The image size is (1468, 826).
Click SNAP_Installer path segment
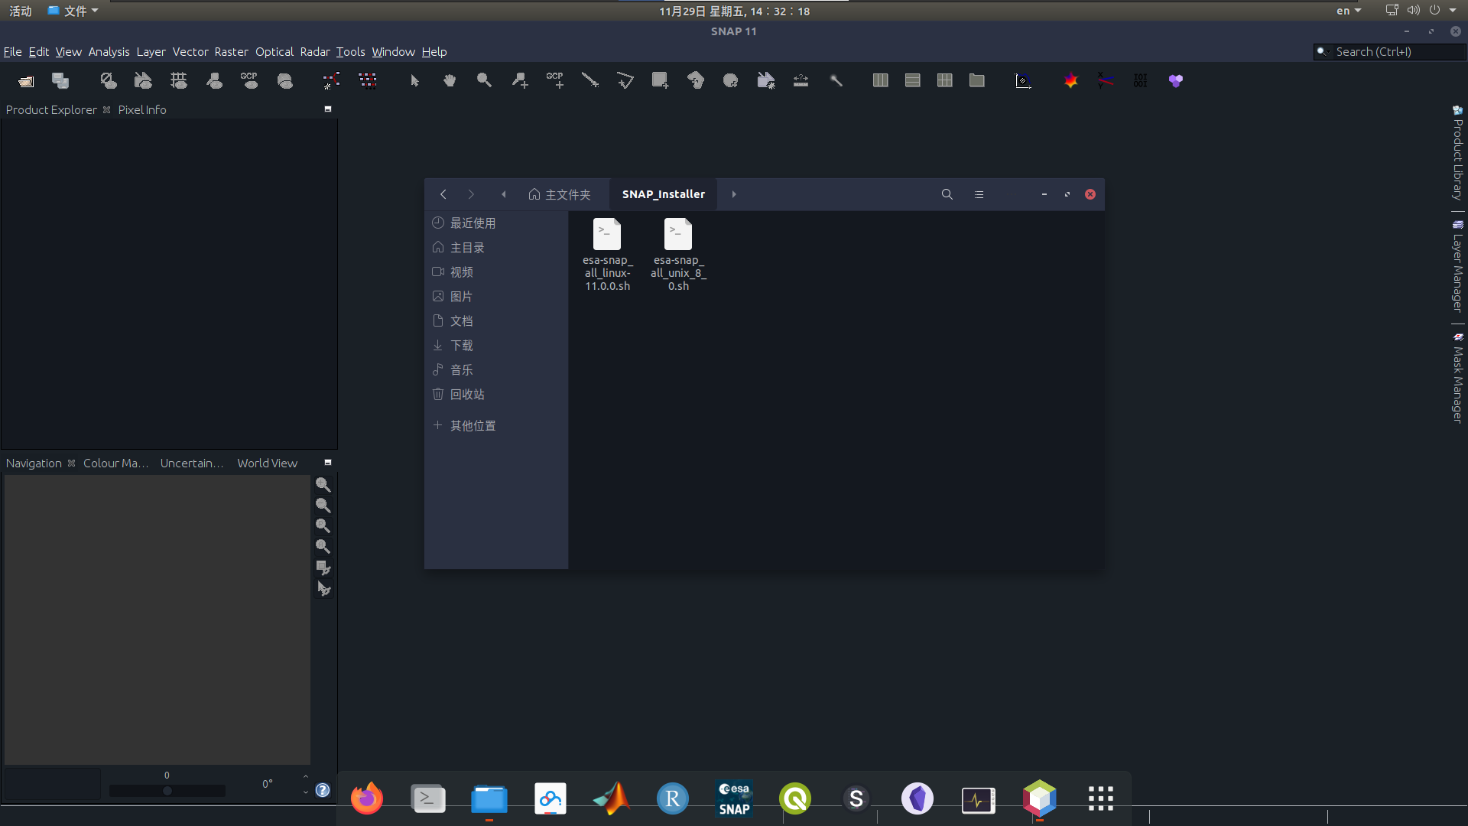pyautogui.click(x=664, y=195)
